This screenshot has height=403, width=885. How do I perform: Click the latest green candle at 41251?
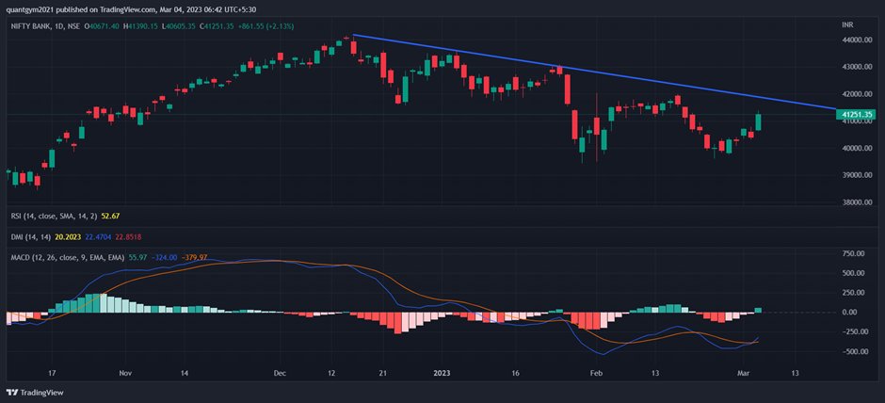pyautogui.click(x=759, y=121)
